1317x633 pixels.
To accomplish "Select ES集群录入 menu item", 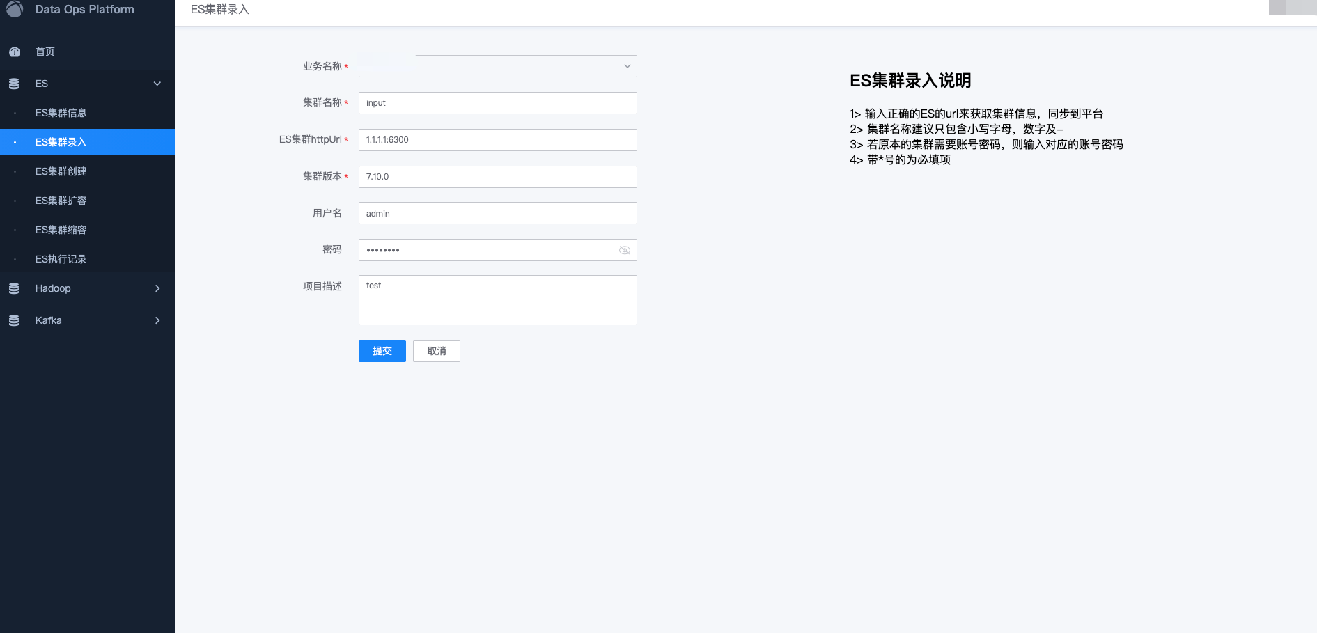I will point(87,142).
